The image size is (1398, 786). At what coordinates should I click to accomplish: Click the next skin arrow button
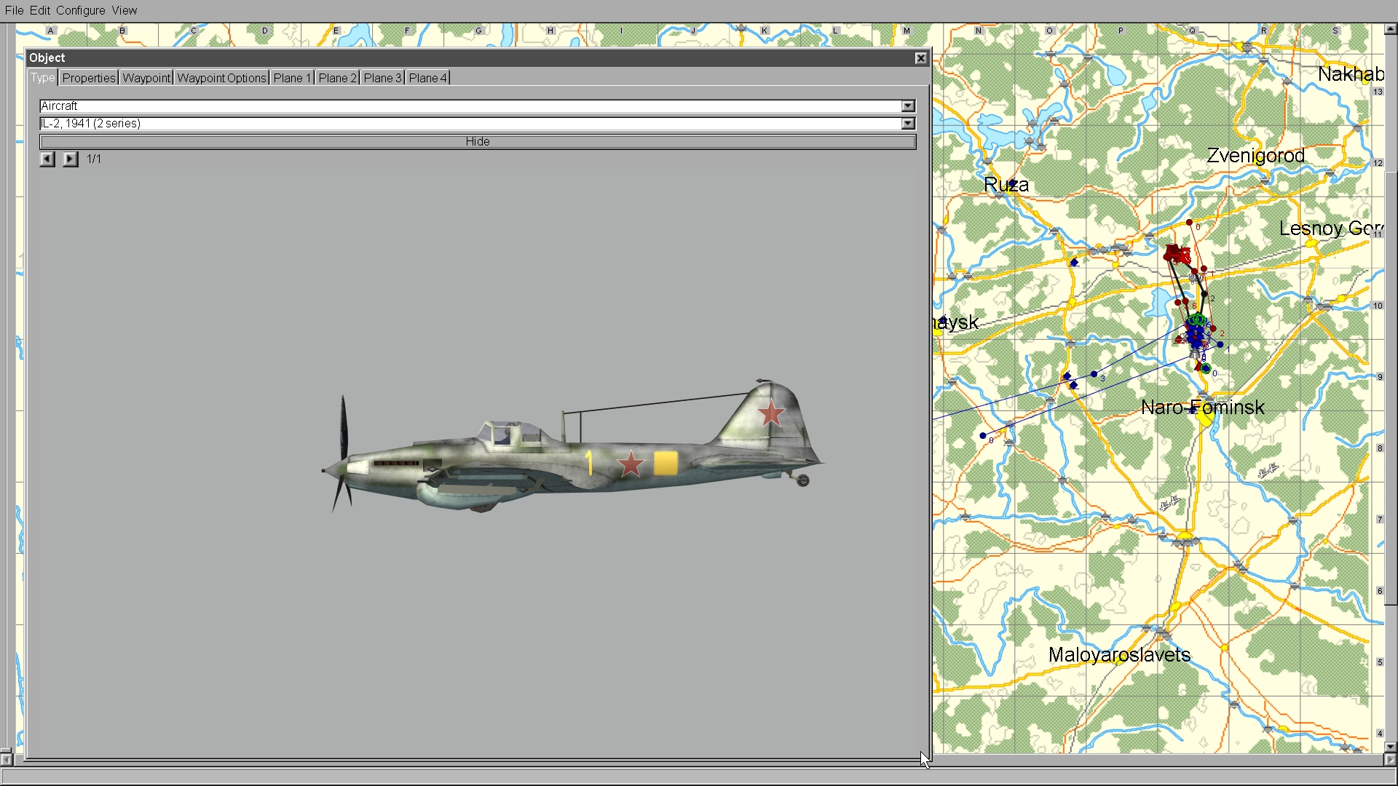(70, 159)
